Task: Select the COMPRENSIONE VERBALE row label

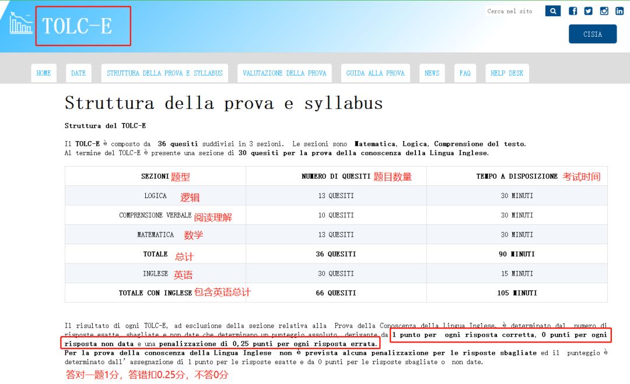Action: [155, 215]
